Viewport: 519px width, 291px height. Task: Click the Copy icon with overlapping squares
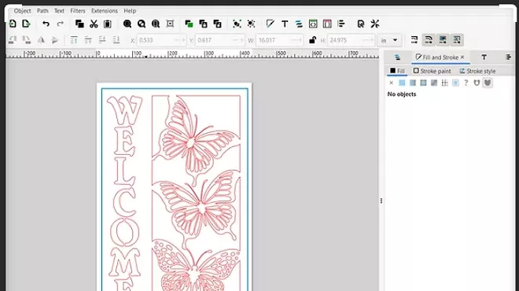[x=79, y=24]
